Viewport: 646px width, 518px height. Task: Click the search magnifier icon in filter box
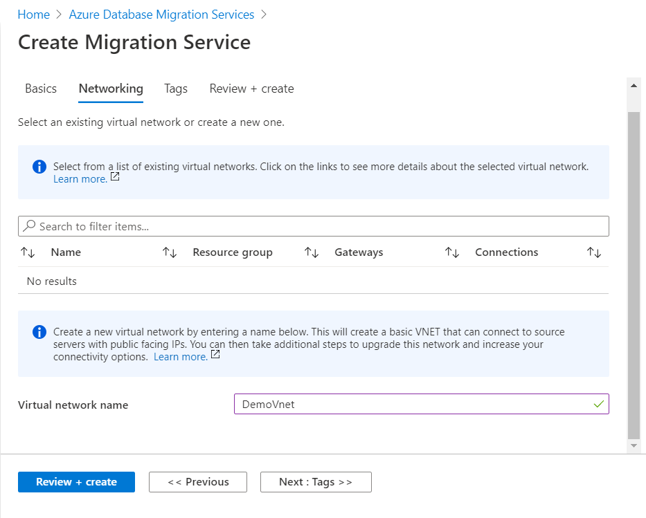pos(29,226)
